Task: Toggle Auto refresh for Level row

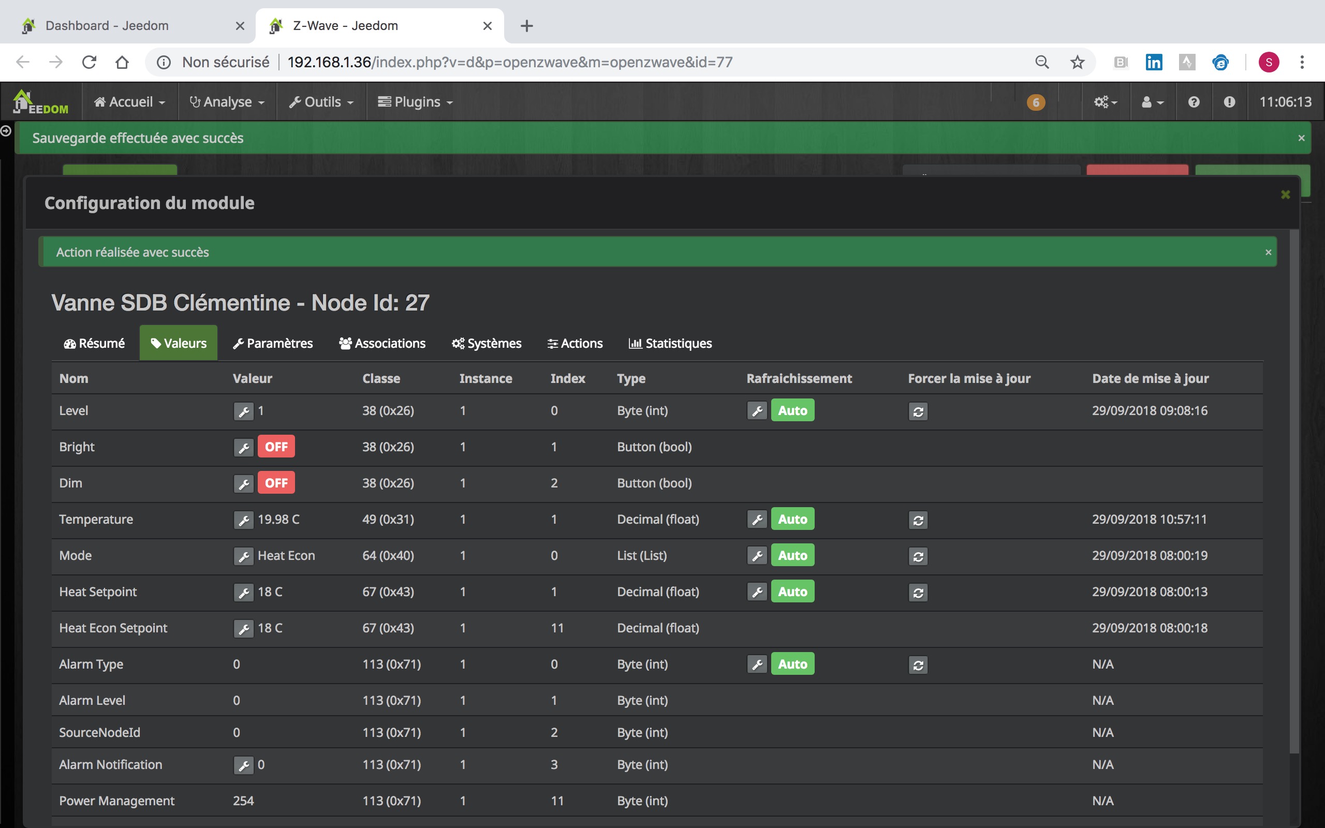Action: (x=792, y=411)
